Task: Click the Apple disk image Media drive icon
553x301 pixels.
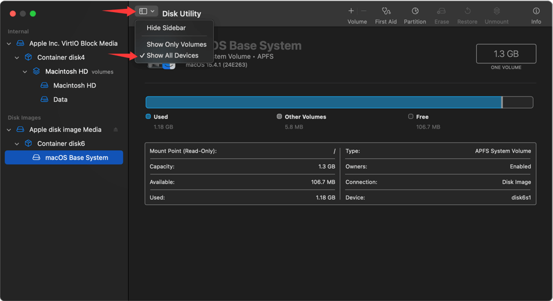Action: (20, 130)
